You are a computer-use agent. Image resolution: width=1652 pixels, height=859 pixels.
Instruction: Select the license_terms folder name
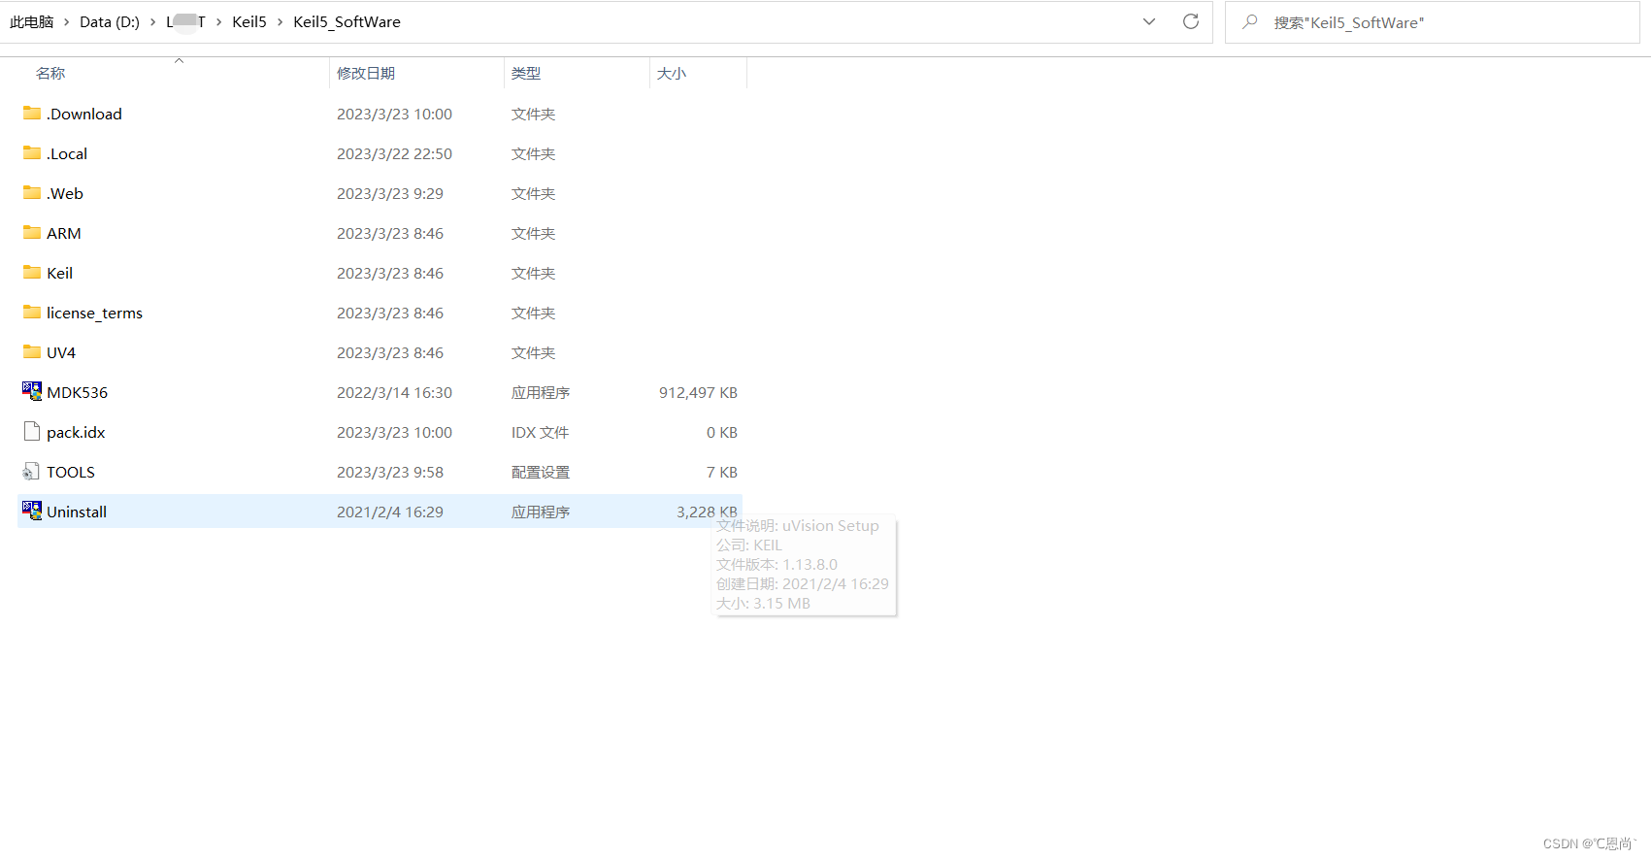click(95, 313)
